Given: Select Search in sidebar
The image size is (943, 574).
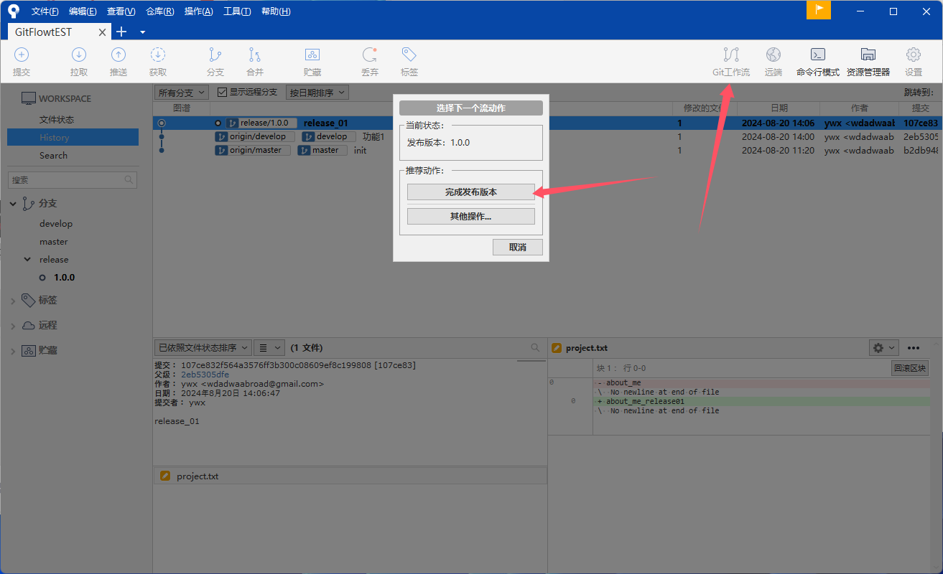Looking at the screenshot, I should click(x=53, y=156).
